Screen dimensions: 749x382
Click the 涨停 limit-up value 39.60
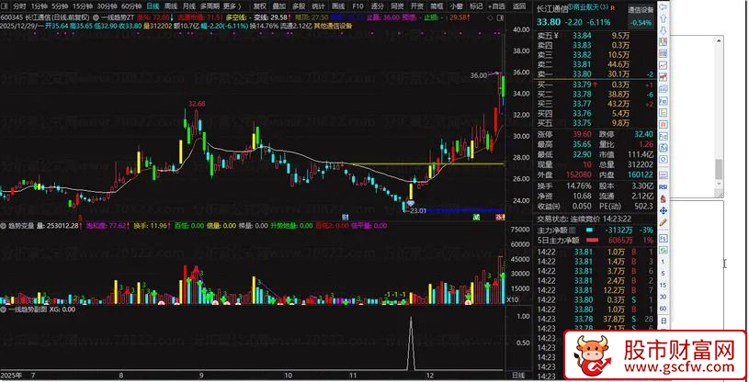(x=583, y=134)
